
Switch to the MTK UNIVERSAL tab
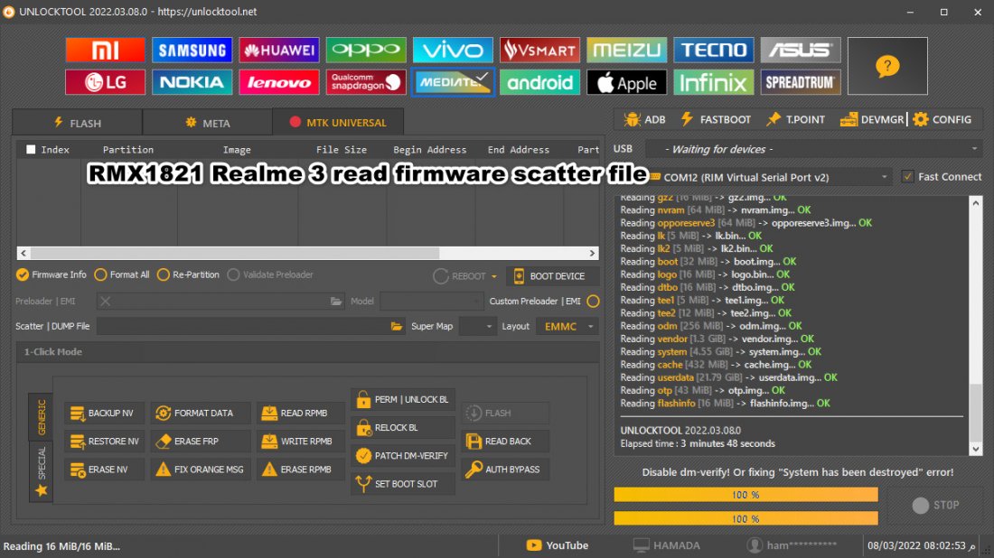click(x=338, y=122)
